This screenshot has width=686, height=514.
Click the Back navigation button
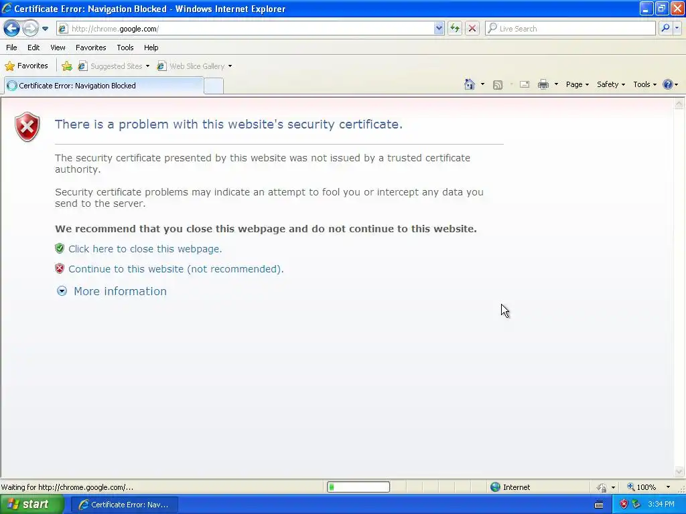(12, 29)
